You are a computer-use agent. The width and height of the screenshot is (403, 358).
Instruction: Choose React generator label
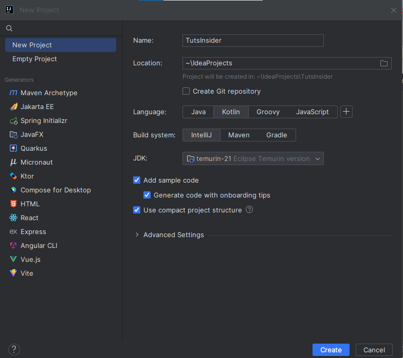click(29, 218)
